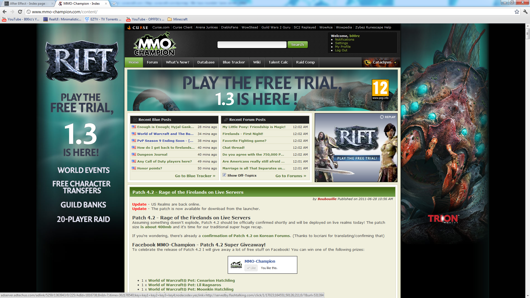
Task: Click the page reload icon
Action: coord(20,12)
